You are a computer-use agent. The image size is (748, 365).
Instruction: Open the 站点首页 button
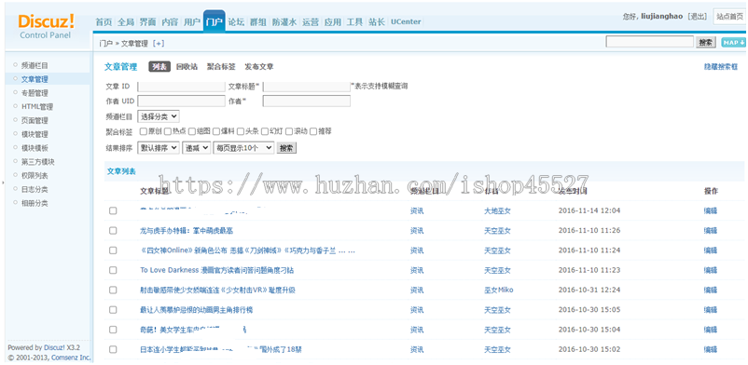coord(730,17)
